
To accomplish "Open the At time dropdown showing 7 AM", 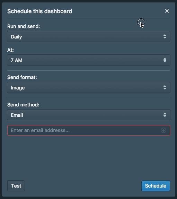I will click(89, 60).
